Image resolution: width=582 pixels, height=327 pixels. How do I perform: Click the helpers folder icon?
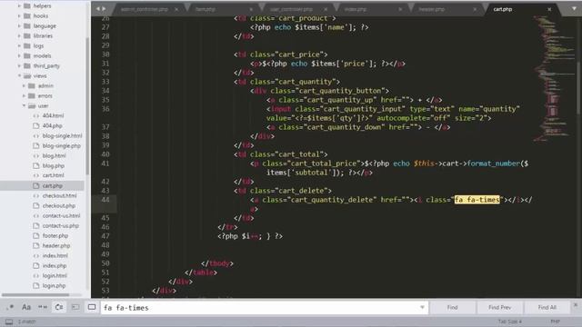(27, 6)
